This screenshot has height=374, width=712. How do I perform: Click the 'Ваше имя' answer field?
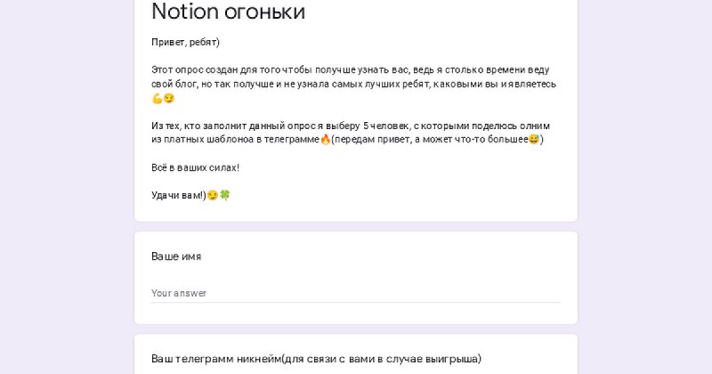(356, 293)
